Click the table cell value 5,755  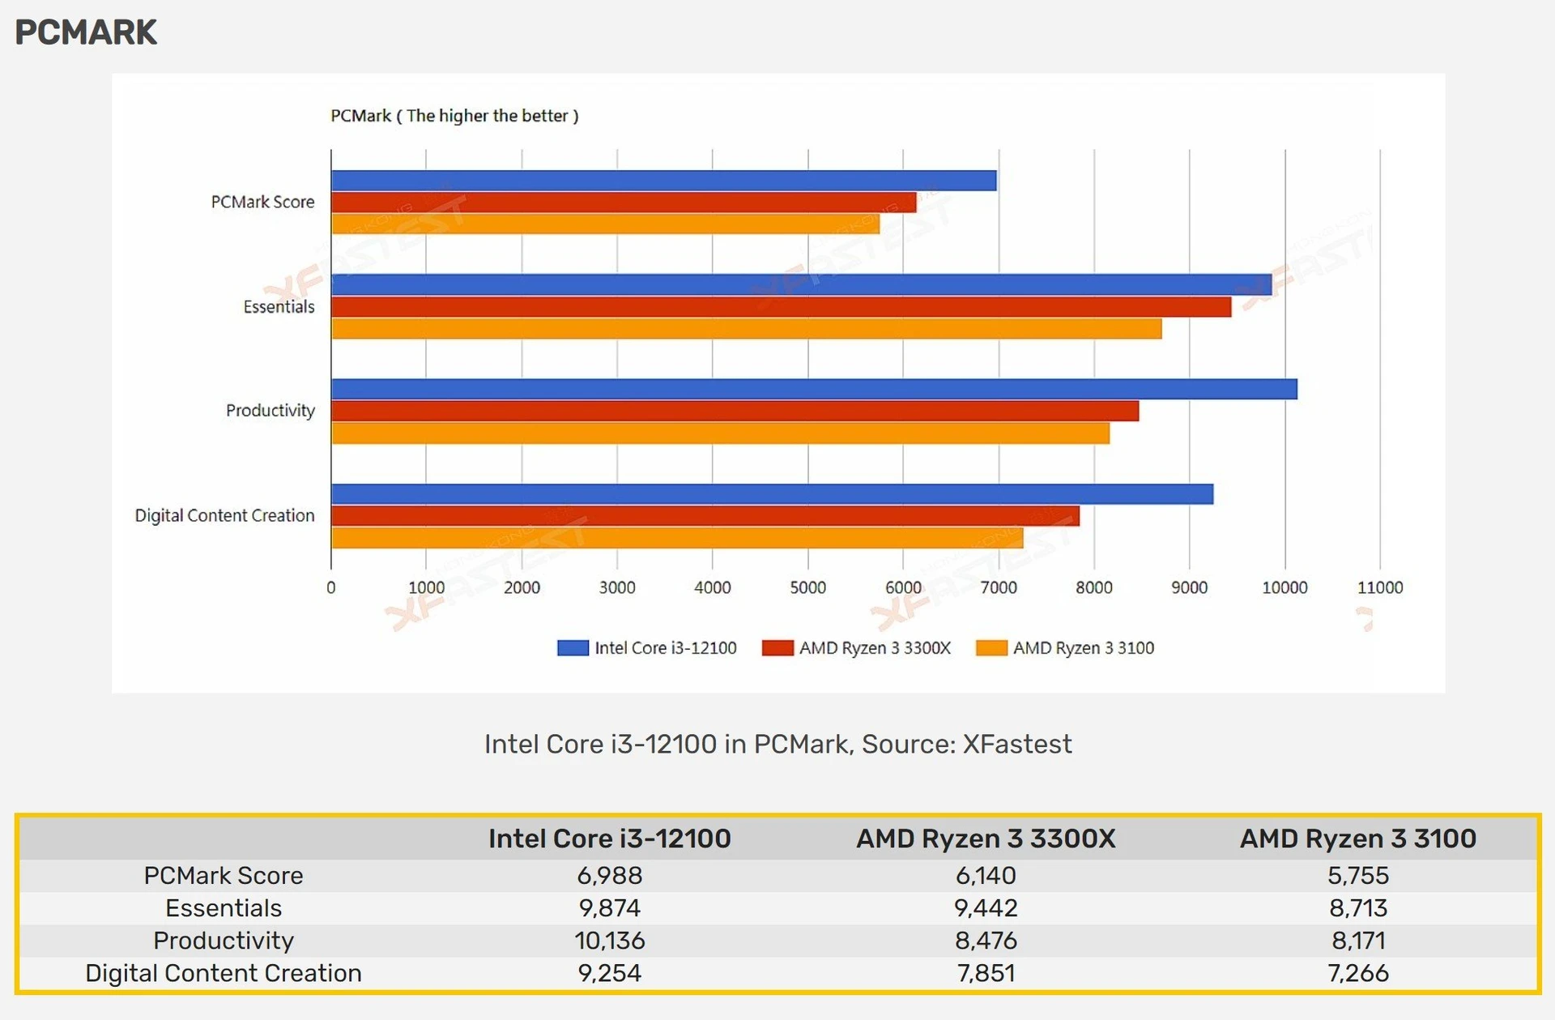click(1358, 876)
